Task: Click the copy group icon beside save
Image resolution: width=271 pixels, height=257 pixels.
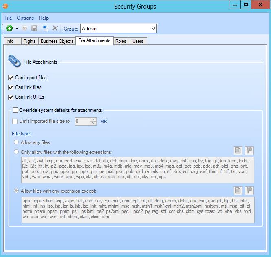Action: [45, 29]
